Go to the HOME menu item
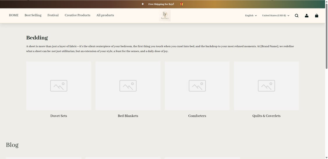 tap(14, 15)
